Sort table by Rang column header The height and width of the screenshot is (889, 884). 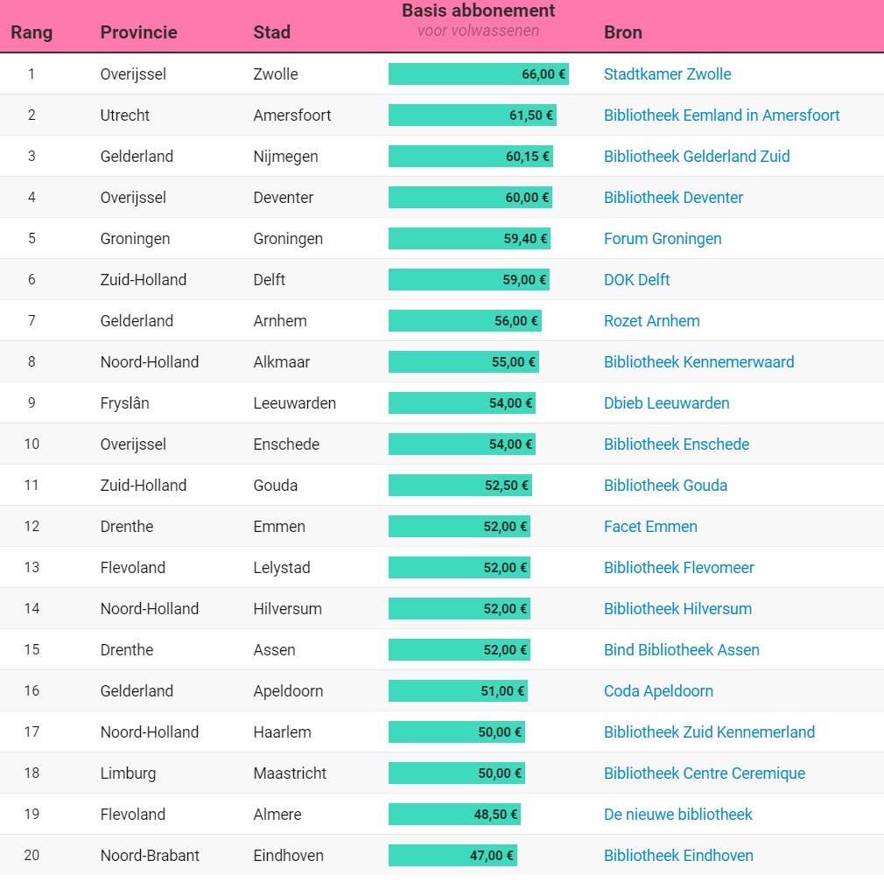(x=32, y=32)
